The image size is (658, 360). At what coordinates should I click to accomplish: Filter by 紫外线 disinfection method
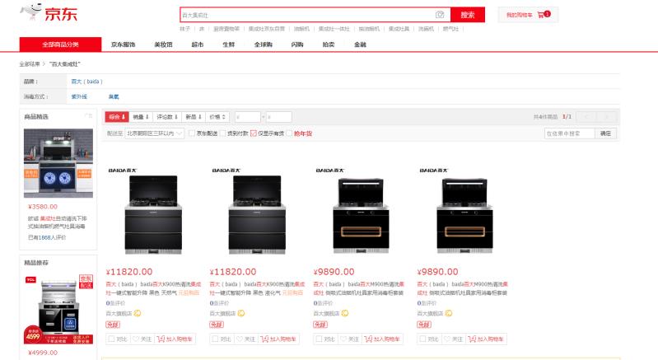tap(79, 96)
